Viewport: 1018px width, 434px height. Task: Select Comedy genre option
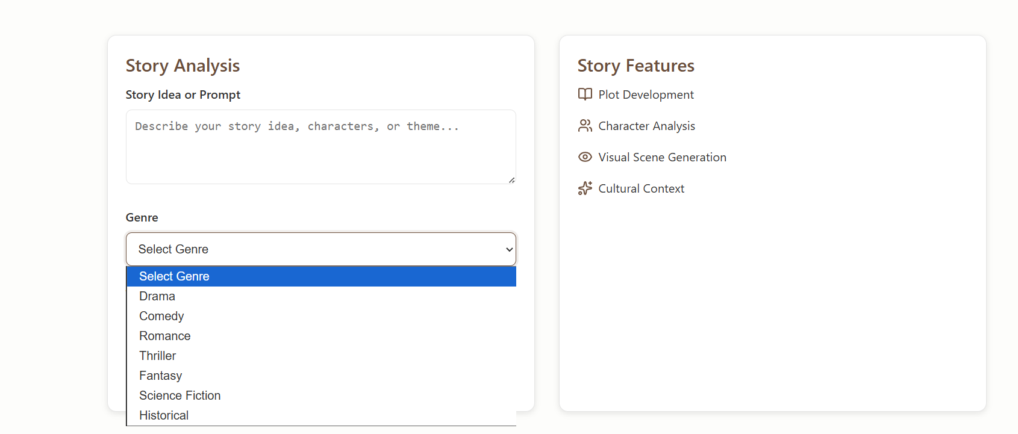click(161, 316)
